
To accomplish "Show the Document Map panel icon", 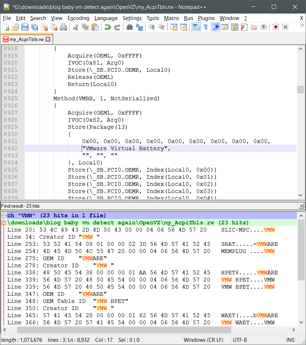I will 235,27.
